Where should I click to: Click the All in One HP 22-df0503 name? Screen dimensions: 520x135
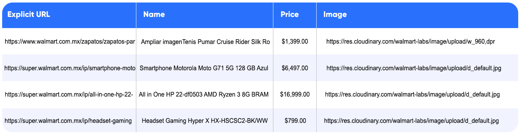204,95
